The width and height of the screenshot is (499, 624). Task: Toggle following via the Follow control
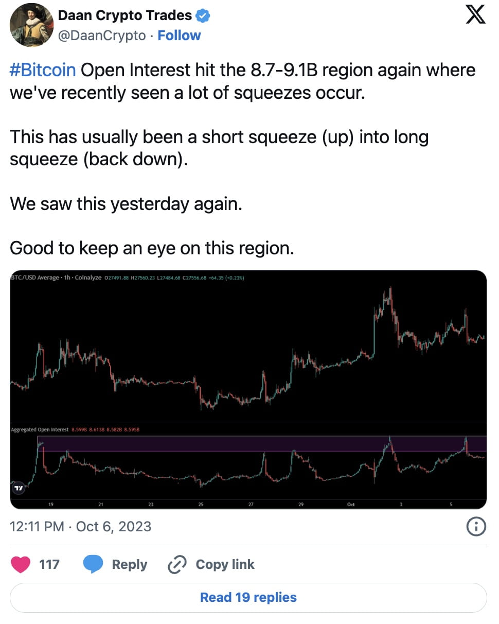click(x=179, y=35)
